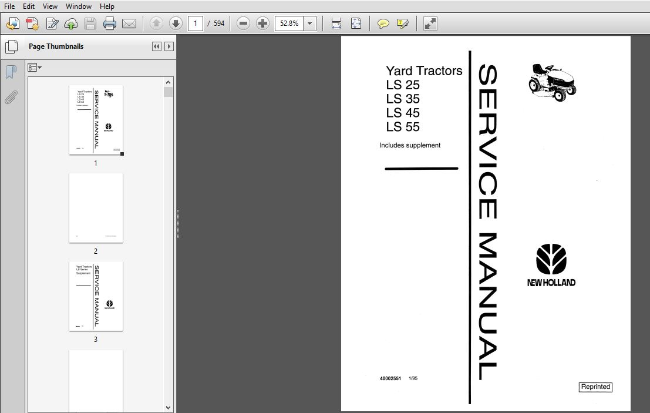
Task: Click the vertical 'SERVICE MANUAL' title
Action: (x=487, y=222)
